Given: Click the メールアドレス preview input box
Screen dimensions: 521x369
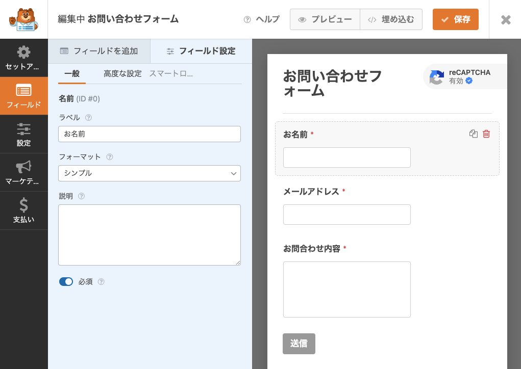Looking at the screenshot, I should click(347, 215).
